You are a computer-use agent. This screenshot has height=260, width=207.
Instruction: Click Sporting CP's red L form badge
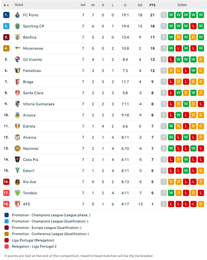193,26
